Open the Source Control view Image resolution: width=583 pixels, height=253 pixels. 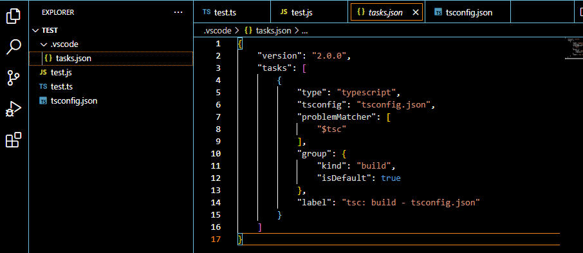pos(14,79)
